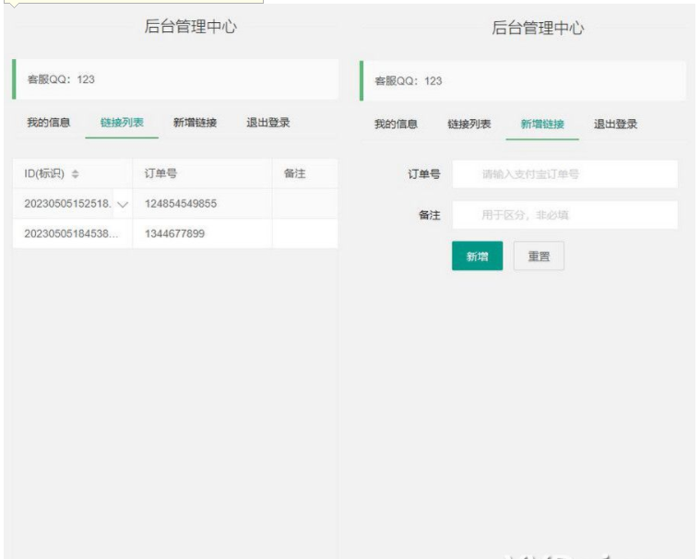Click the 订单号 column header in the table

[161, 173]
